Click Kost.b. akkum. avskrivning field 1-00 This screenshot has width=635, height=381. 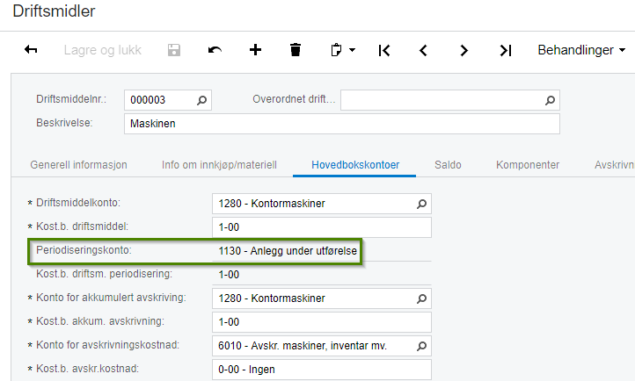click(322, 322)
